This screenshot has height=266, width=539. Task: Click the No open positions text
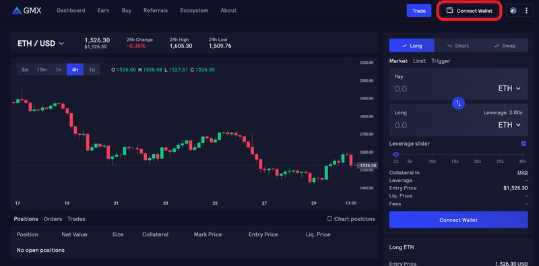click(40, 251)
